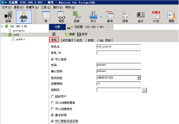Open the Model (模型) toolbar icon

[x=171, y=17]
